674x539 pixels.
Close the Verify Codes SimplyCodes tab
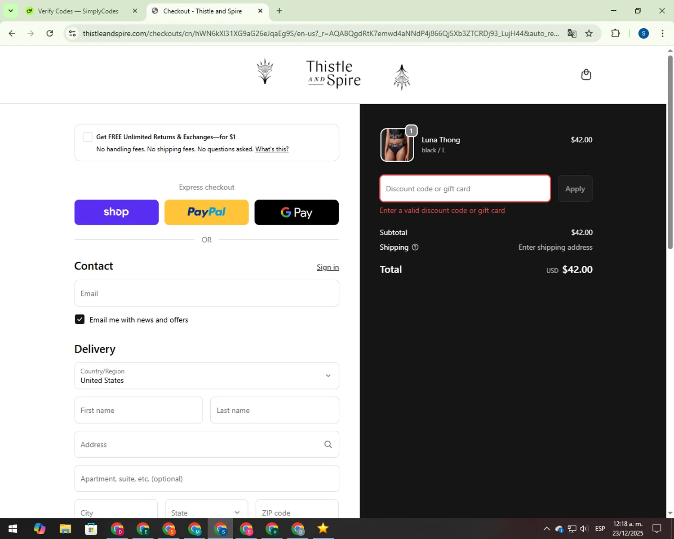135,11
